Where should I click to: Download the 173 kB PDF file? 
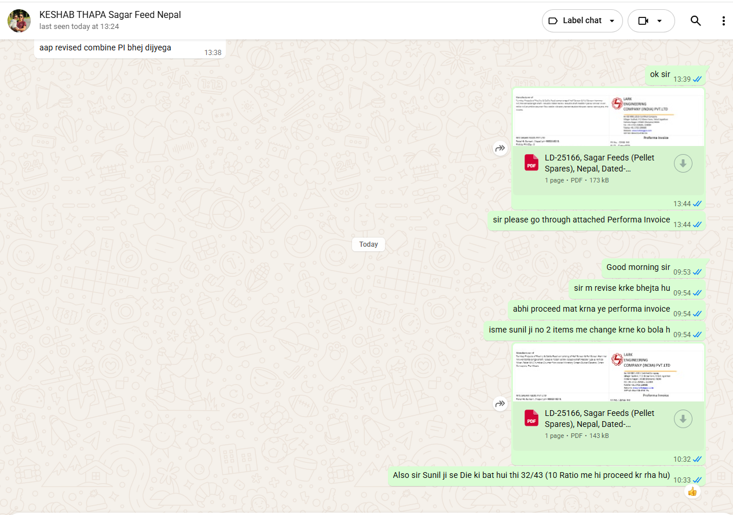683,164
